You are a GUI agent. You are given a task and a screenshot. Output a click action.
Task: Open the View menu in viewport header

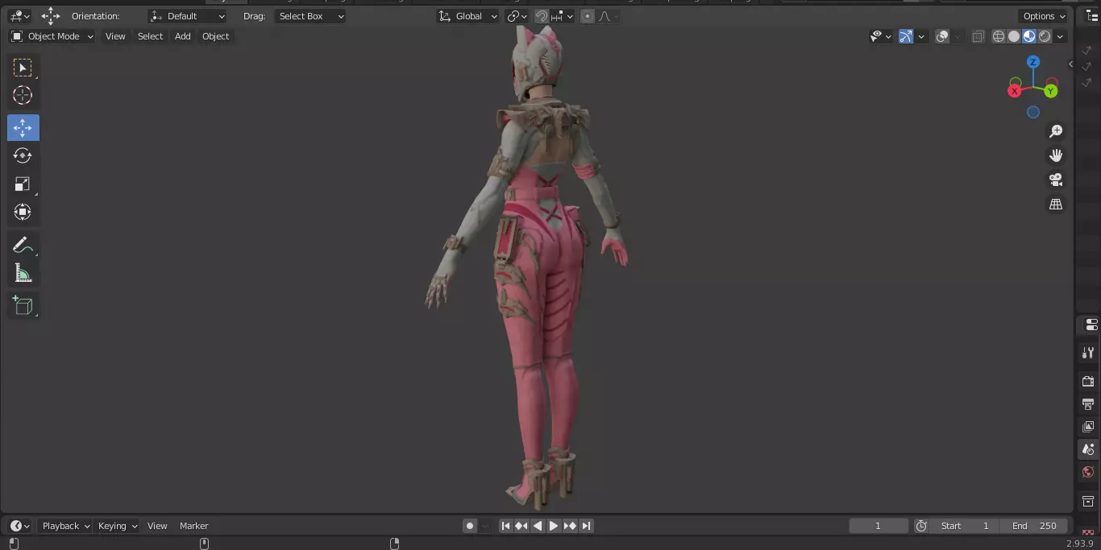tap(115, 36)
